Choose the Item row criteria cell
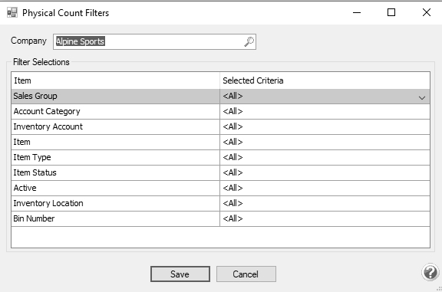 (325, 142)
